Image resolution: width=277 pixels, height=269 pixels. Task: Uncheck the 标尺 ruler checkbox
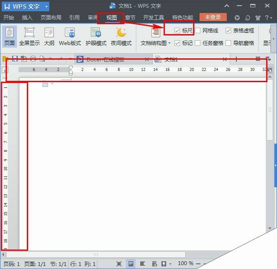tap(177, 31)
